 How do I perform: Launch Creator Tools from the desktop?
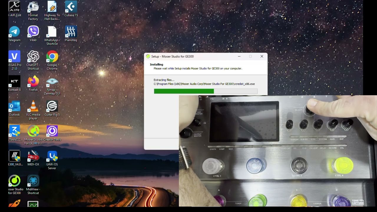tap(52, 133)
